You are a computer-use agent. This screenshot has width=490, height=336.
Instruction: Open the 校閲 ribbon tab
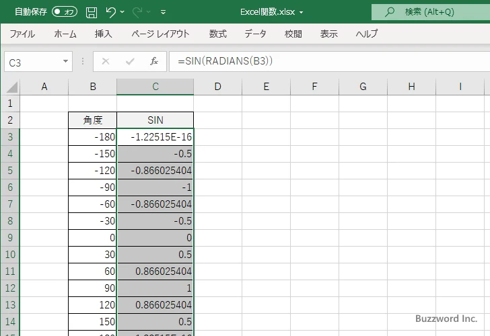click(293, 34)
